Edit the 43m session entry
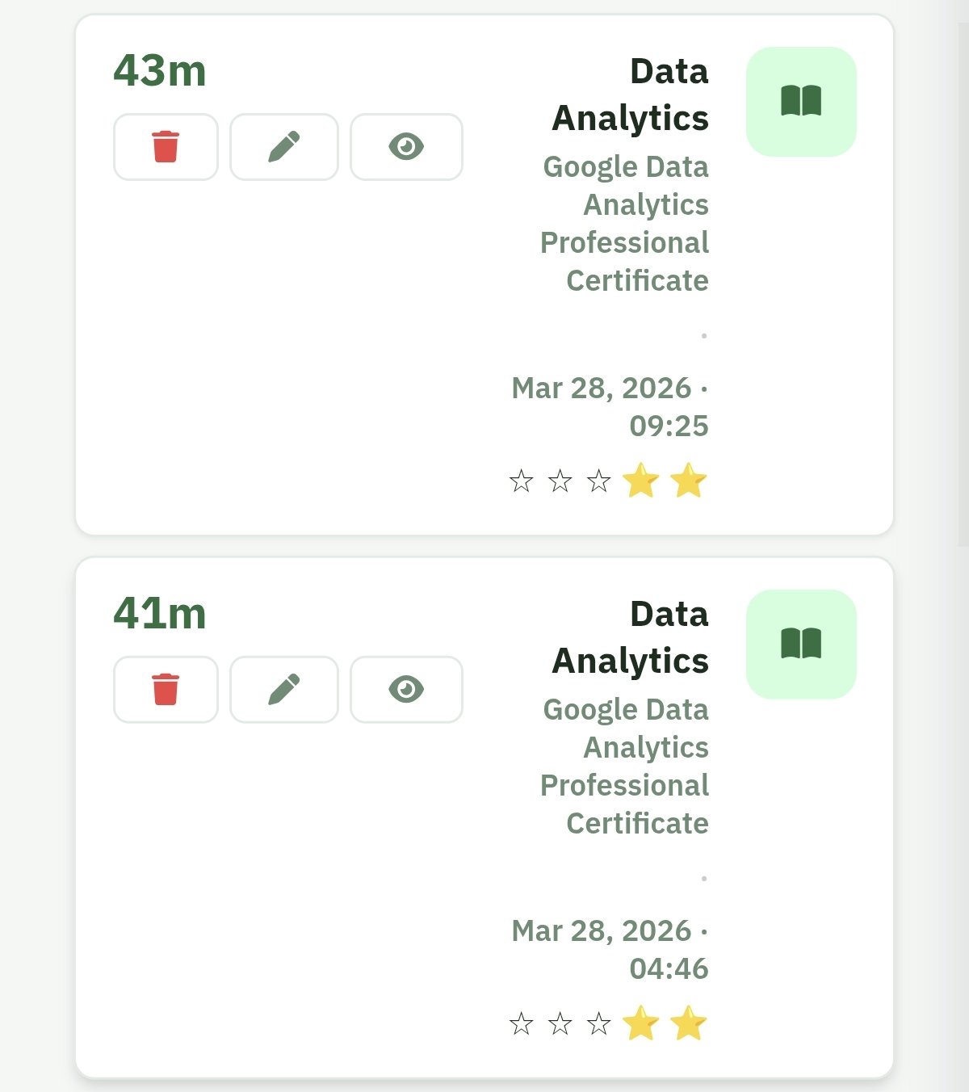 pos(283,147)
